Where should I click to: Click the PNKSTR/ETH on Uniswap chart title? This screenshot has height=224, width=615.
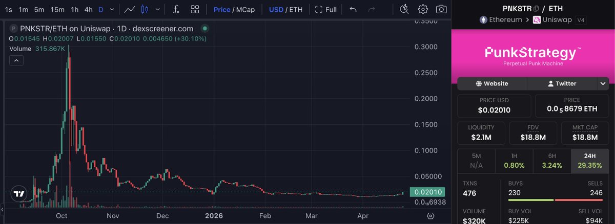(x=107, y=29)
